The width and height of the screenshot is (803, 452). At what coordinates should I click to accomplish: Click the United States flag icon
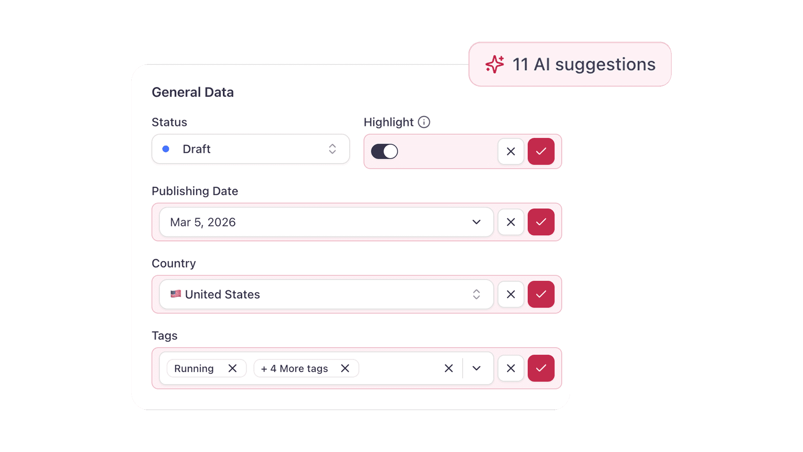pyautogui.click(x=176, y=294)
